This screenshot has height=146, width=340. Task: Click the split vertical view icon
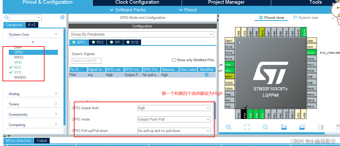[x=320, y=127]
